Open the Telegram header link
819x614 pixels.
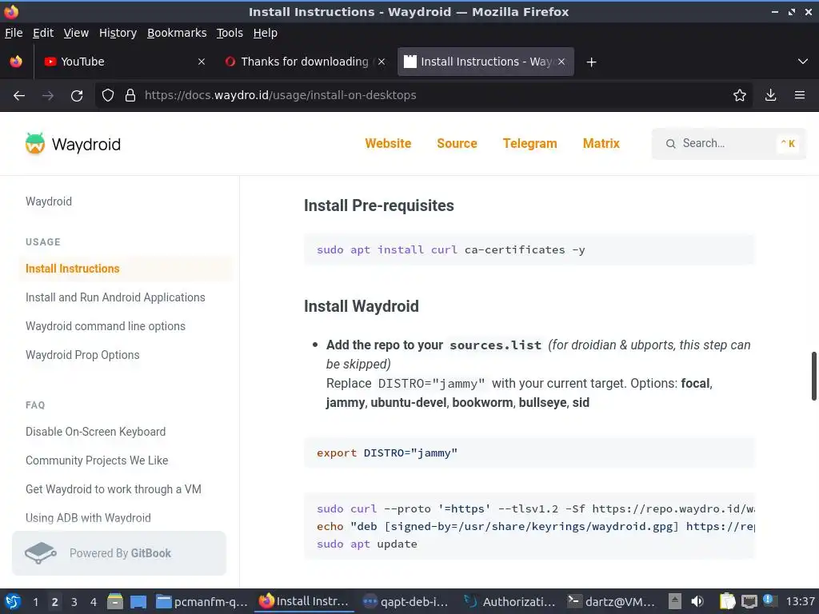click(529, 144)
